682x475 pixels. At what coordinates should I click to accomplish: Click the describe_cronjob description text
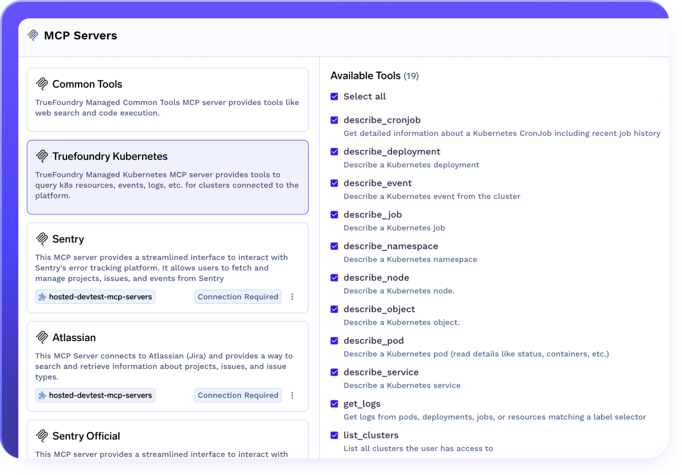[502, 133]
